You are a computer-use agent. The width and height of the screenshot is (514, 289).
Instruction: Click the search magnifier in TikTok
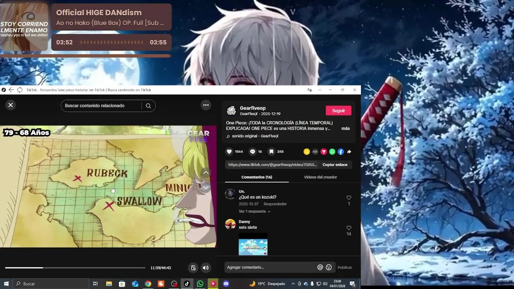click(x=148, y=106)
